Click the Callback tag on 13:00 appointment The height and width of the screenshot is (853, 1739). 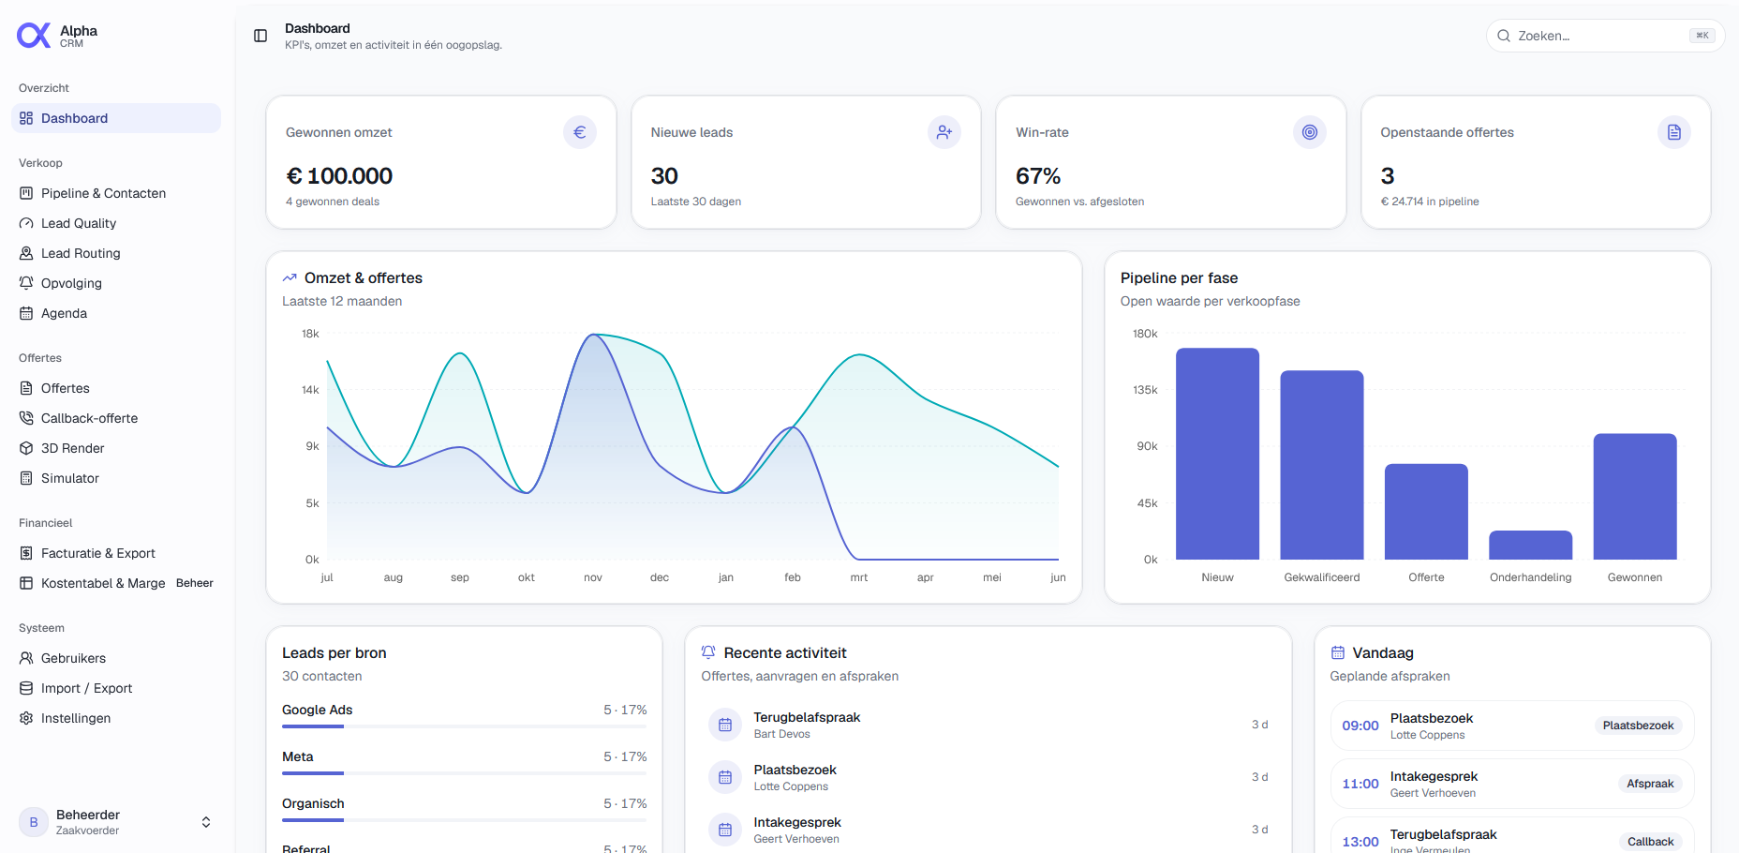coord(1650,842)
